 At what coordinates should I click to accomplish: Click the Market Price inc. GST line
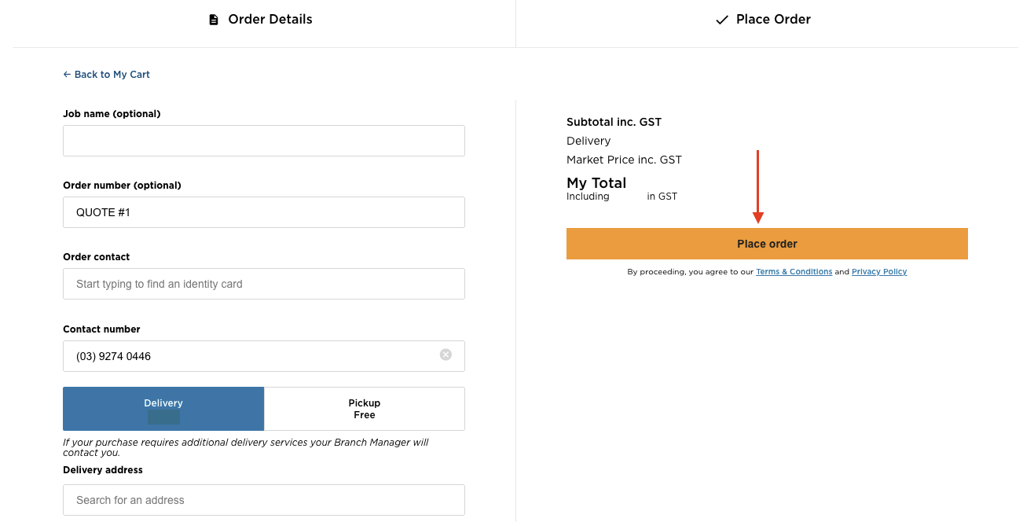tap(624, 160)
